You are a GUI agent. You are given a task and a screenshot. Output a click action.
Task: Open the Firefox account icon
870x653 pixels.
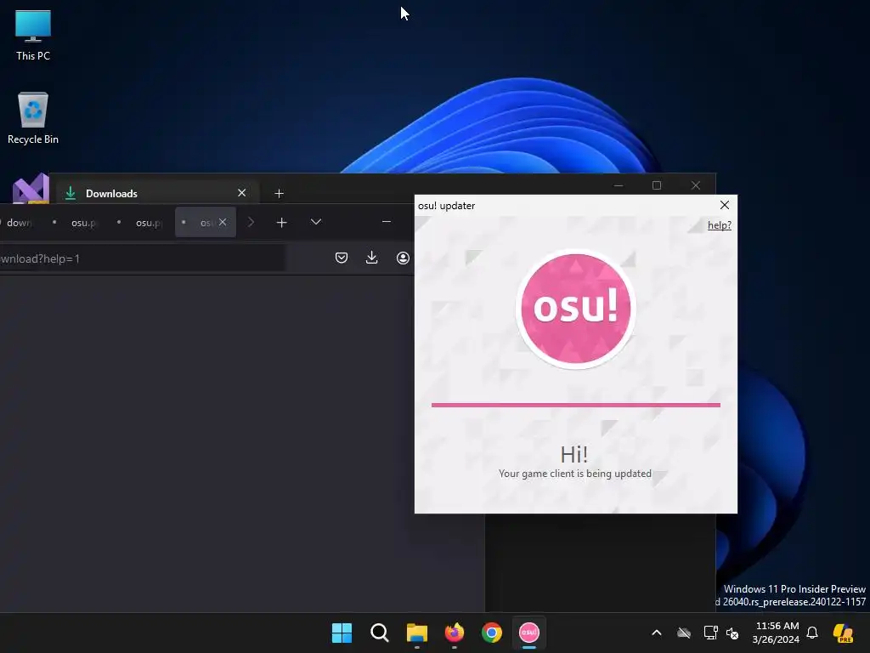(x=403, y=258)
